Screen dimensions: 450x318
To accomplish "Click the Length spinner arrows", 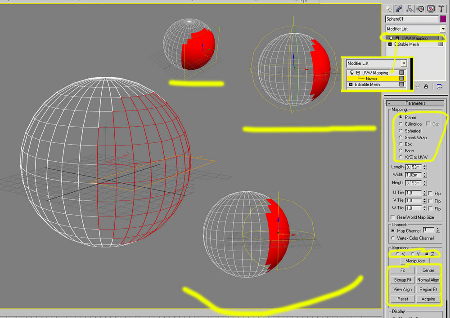I will click(x=424, y=167).
